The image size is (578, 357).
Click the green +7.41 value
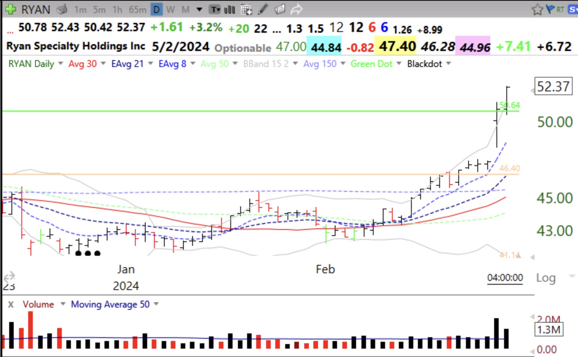click(513, 47)
